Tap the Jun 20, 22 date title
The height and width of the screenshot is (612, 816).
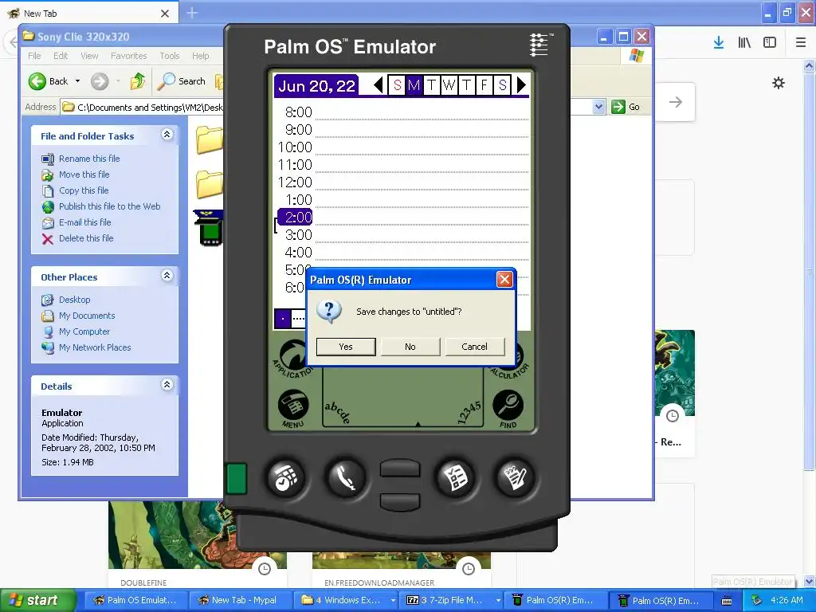coord(316,85)
